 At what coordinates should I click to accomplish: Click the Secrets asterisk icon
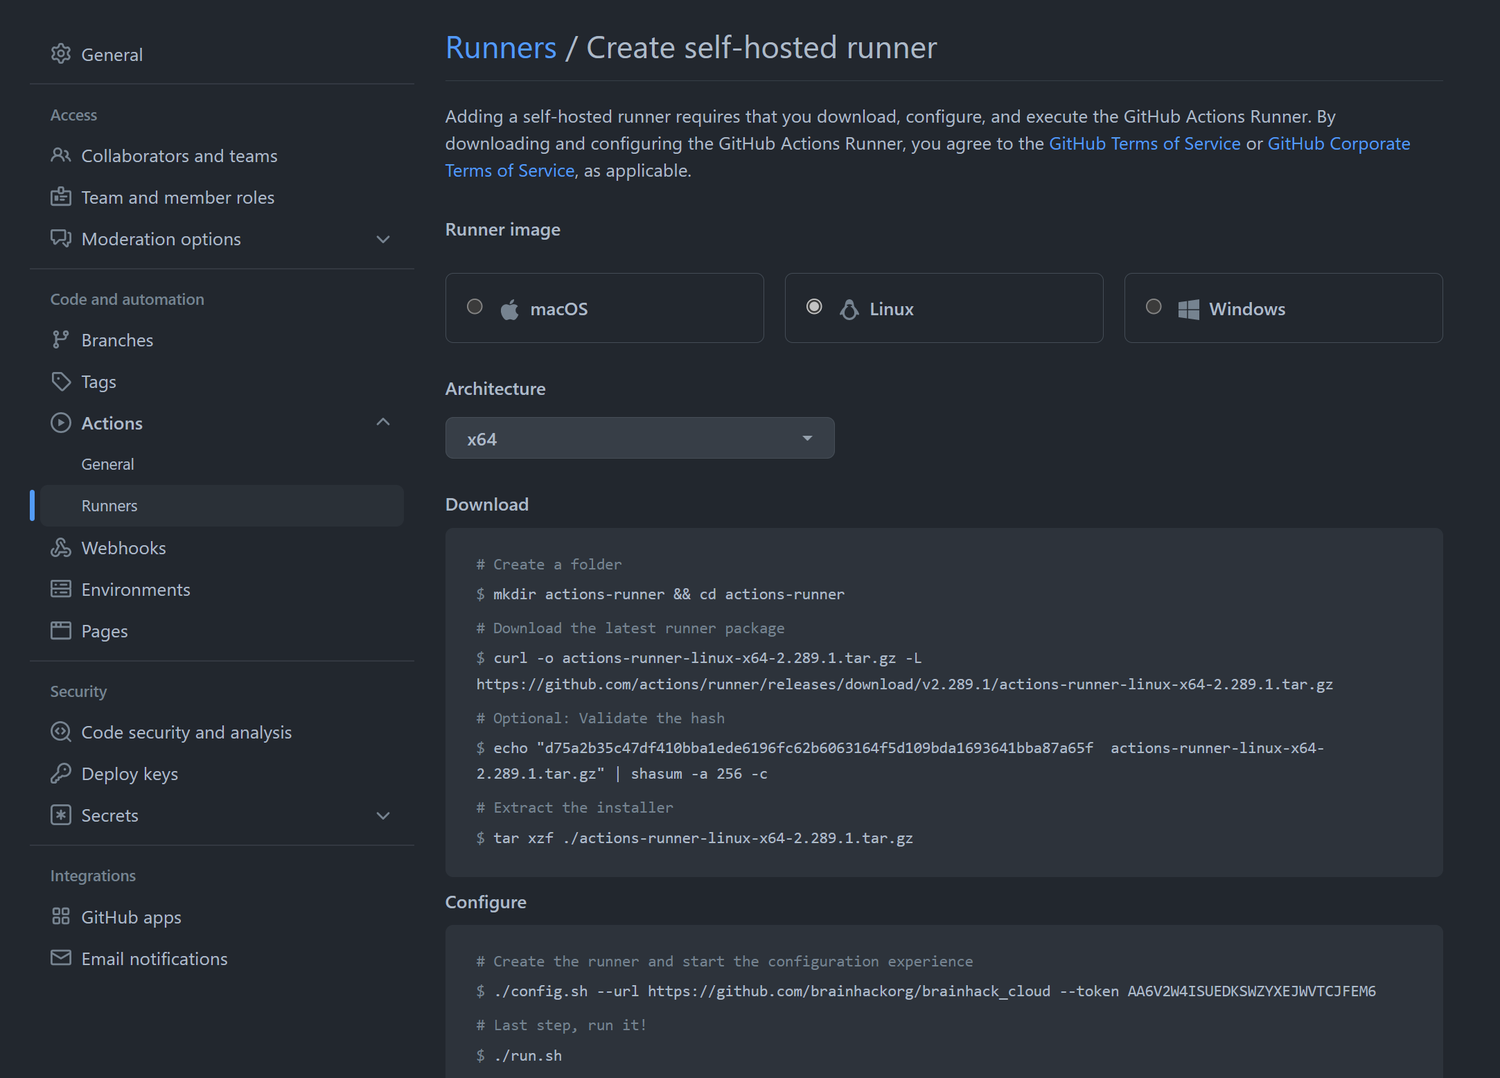[61, 815]
